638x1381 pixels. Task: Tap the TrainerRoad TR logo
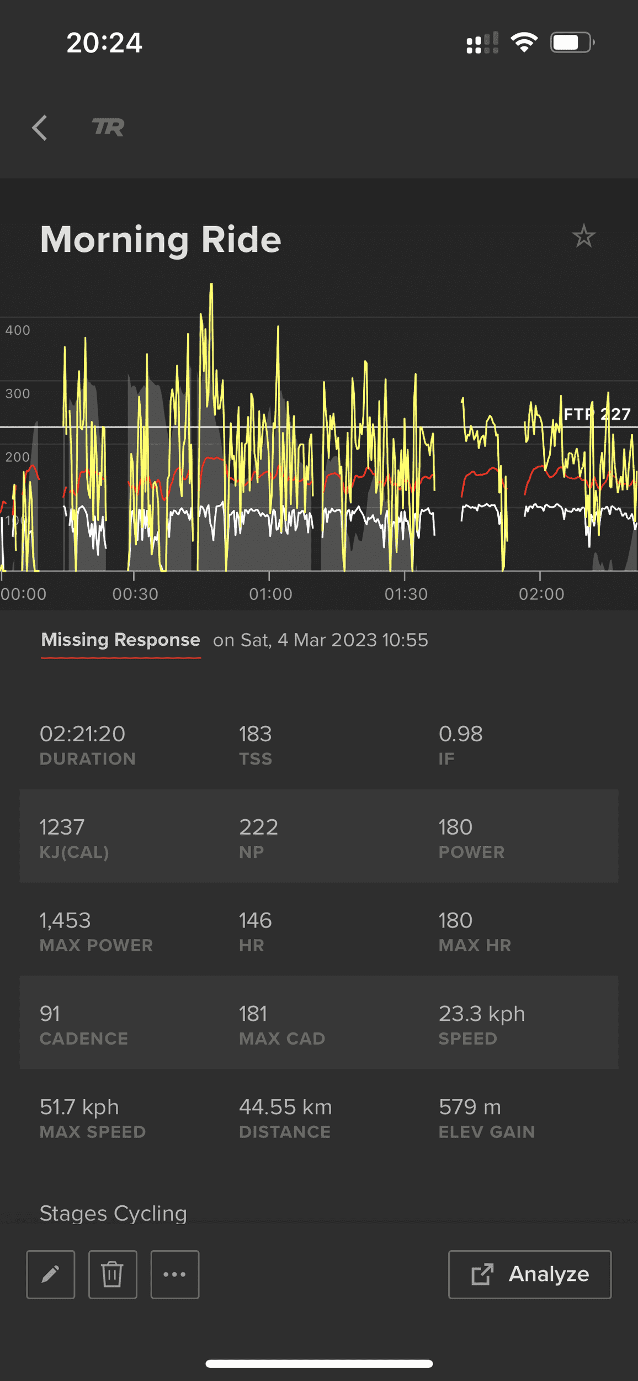[108, 128]
